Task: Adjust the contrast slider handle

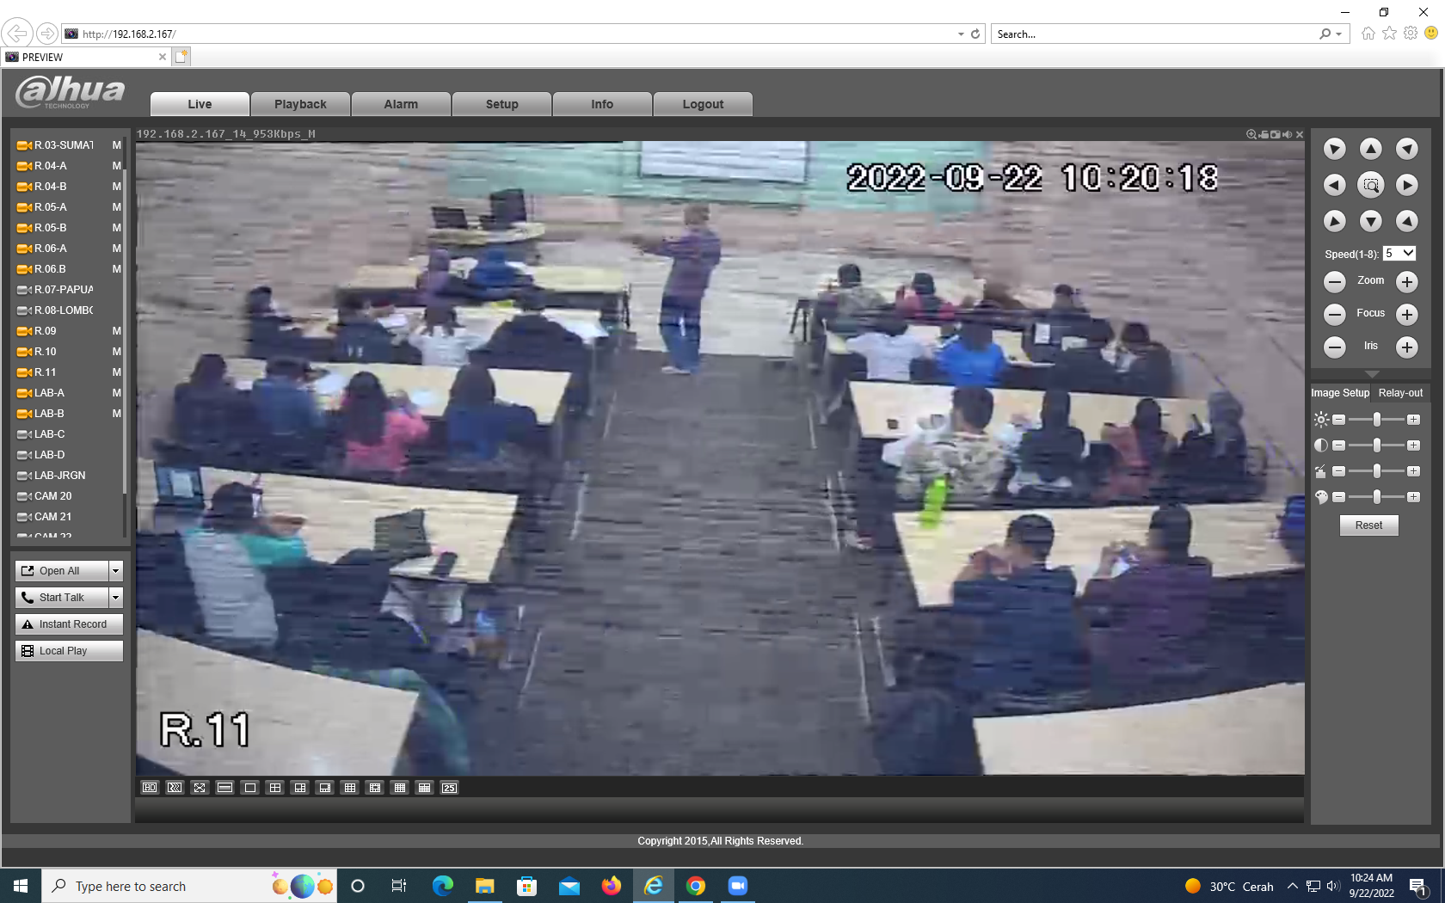Action: click(1377, 445)
